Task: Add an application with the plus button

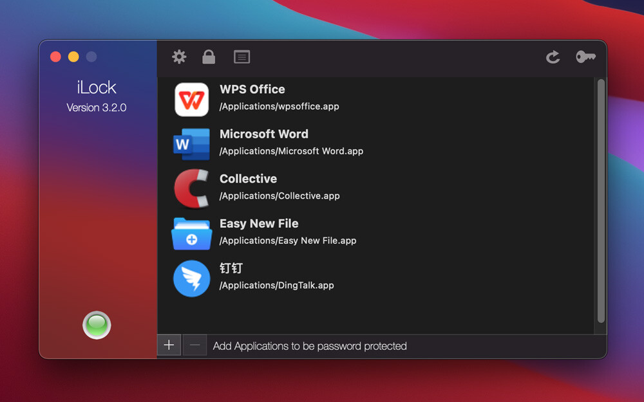Action: (169, 345)
